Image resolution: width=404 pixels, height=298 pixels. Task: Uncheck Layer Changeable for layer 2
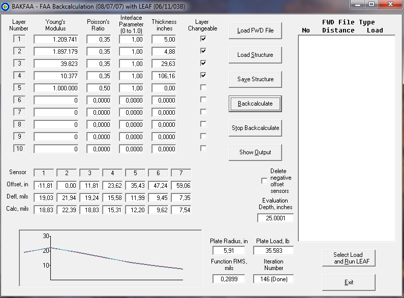(203, 51)
